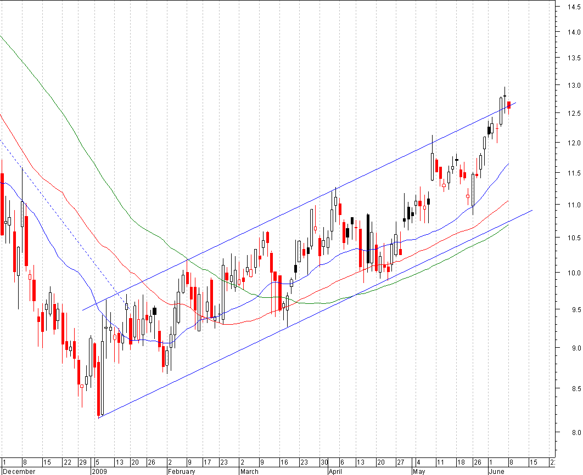Screen dimensions: 583x475
Task: Click date label 30 on time axis
Action: (x=324, y=462)
